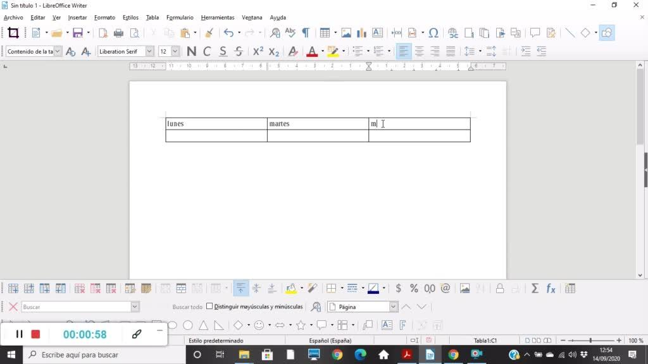The image size is (648, 364).
Task: Select the Crop image tool
Action: 13,33
